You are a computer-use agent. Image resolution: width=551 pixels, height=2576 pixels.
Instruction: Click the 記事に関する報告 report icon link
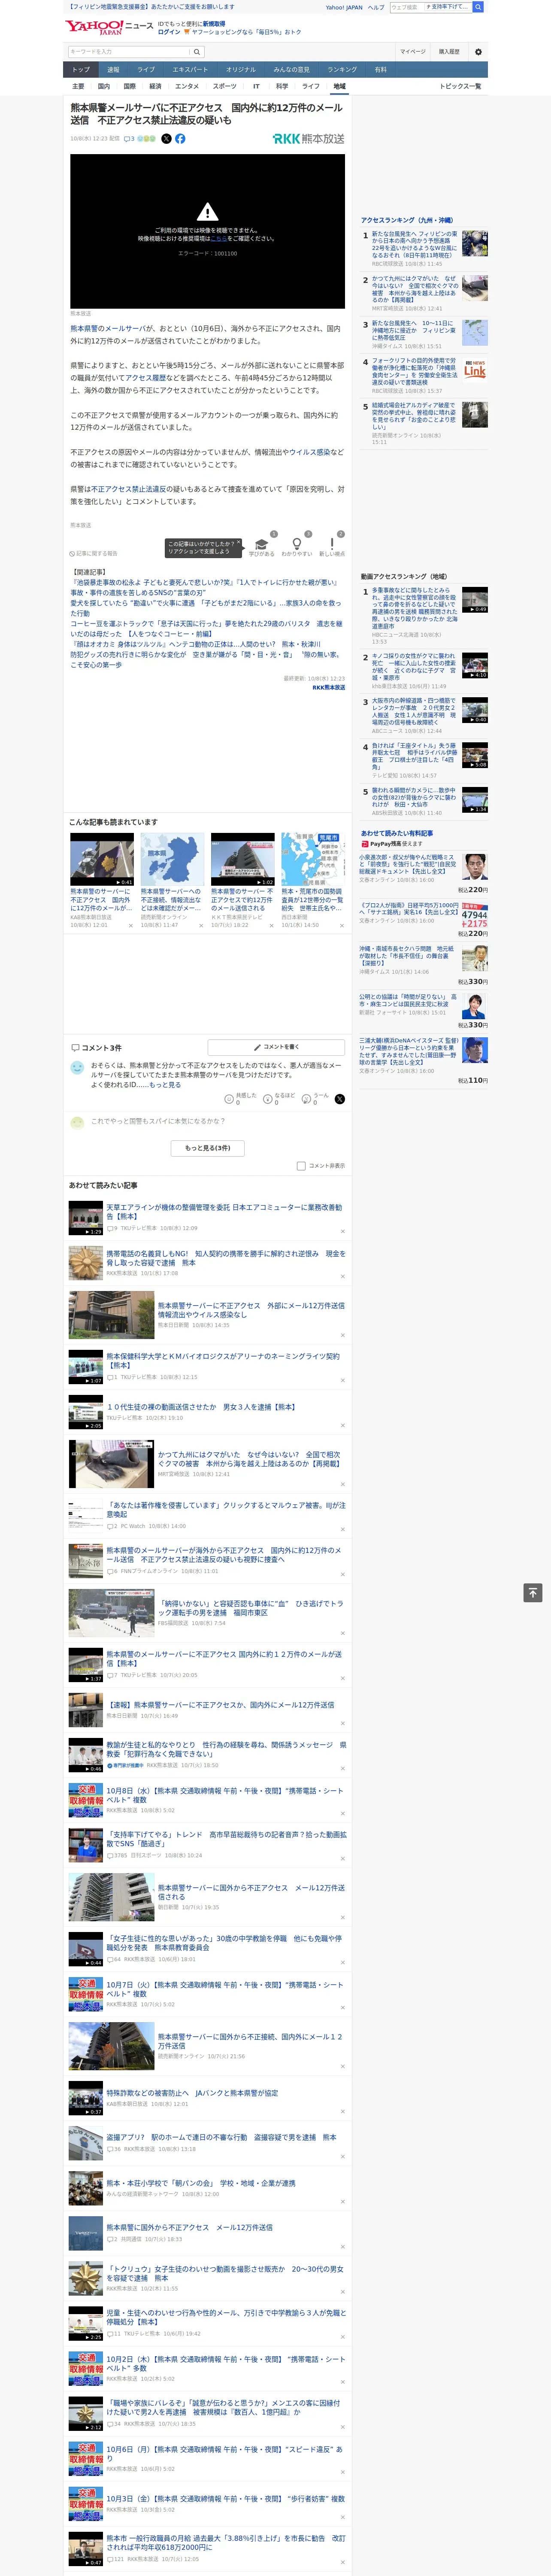point(93,553)
